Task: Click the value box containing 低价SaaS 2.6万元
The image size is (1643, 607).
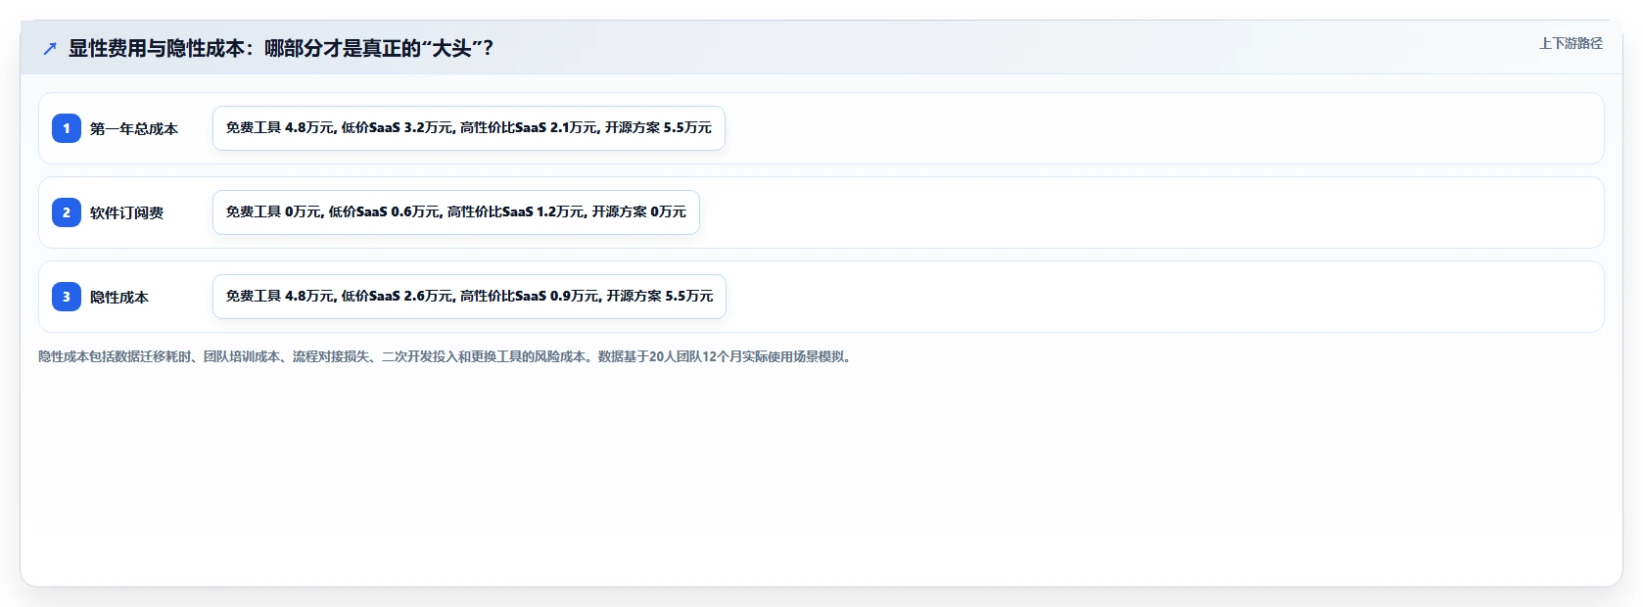Action: pyautogui.click(x=469, y=297)
